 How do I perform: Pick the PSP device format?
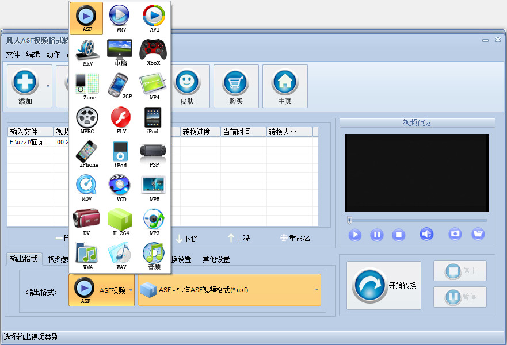point(154,154)
